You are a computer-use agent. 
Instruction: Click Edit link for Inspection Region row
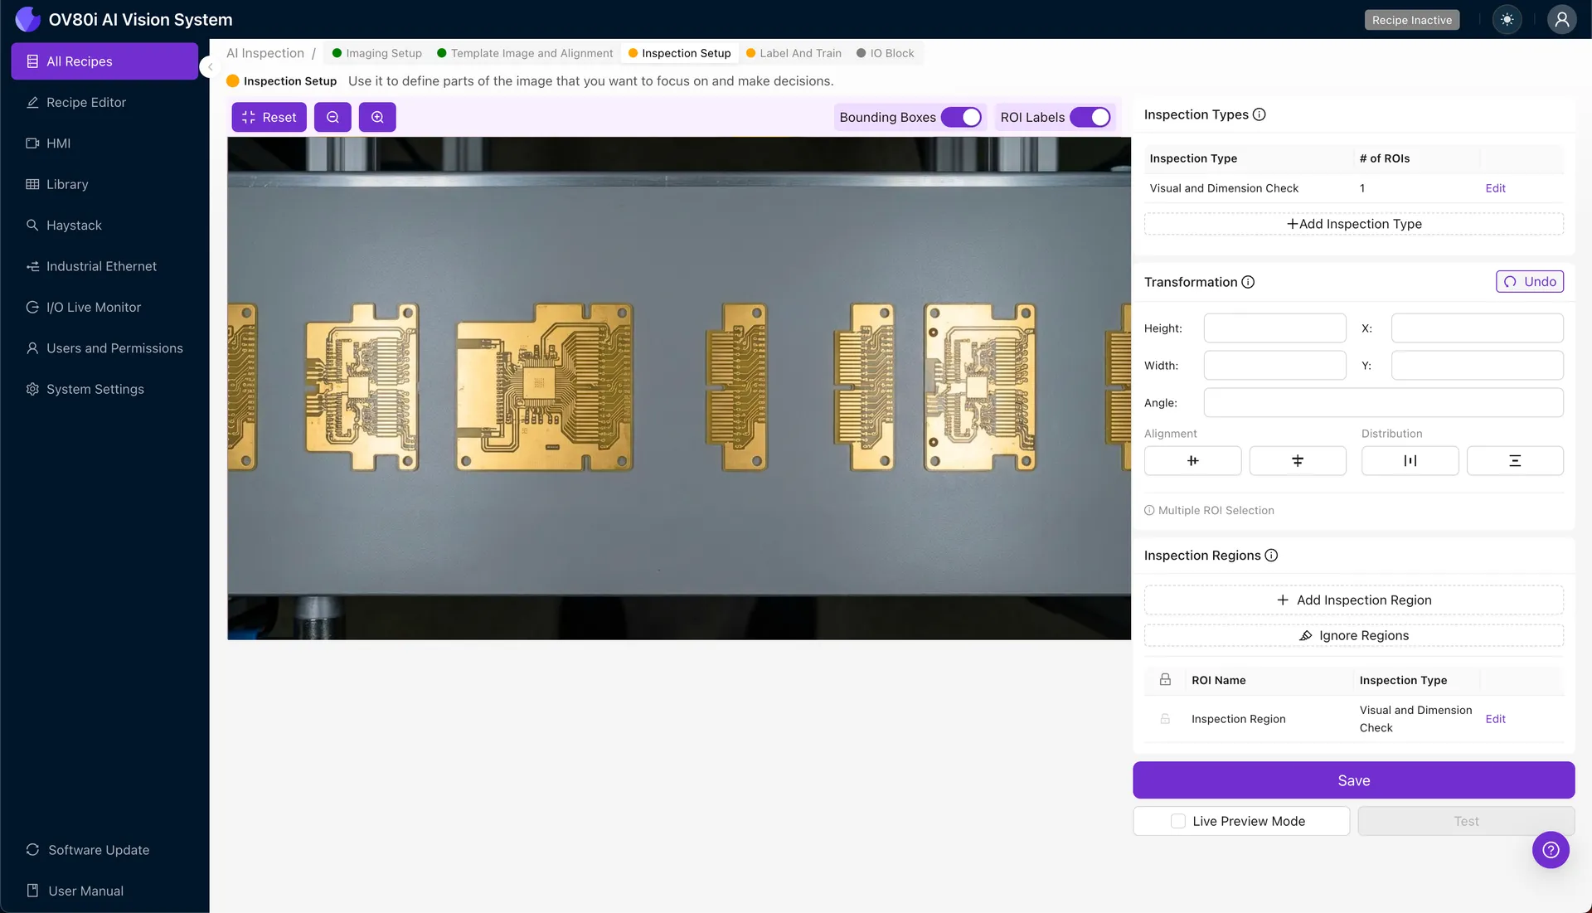[x=1495, y=719]
